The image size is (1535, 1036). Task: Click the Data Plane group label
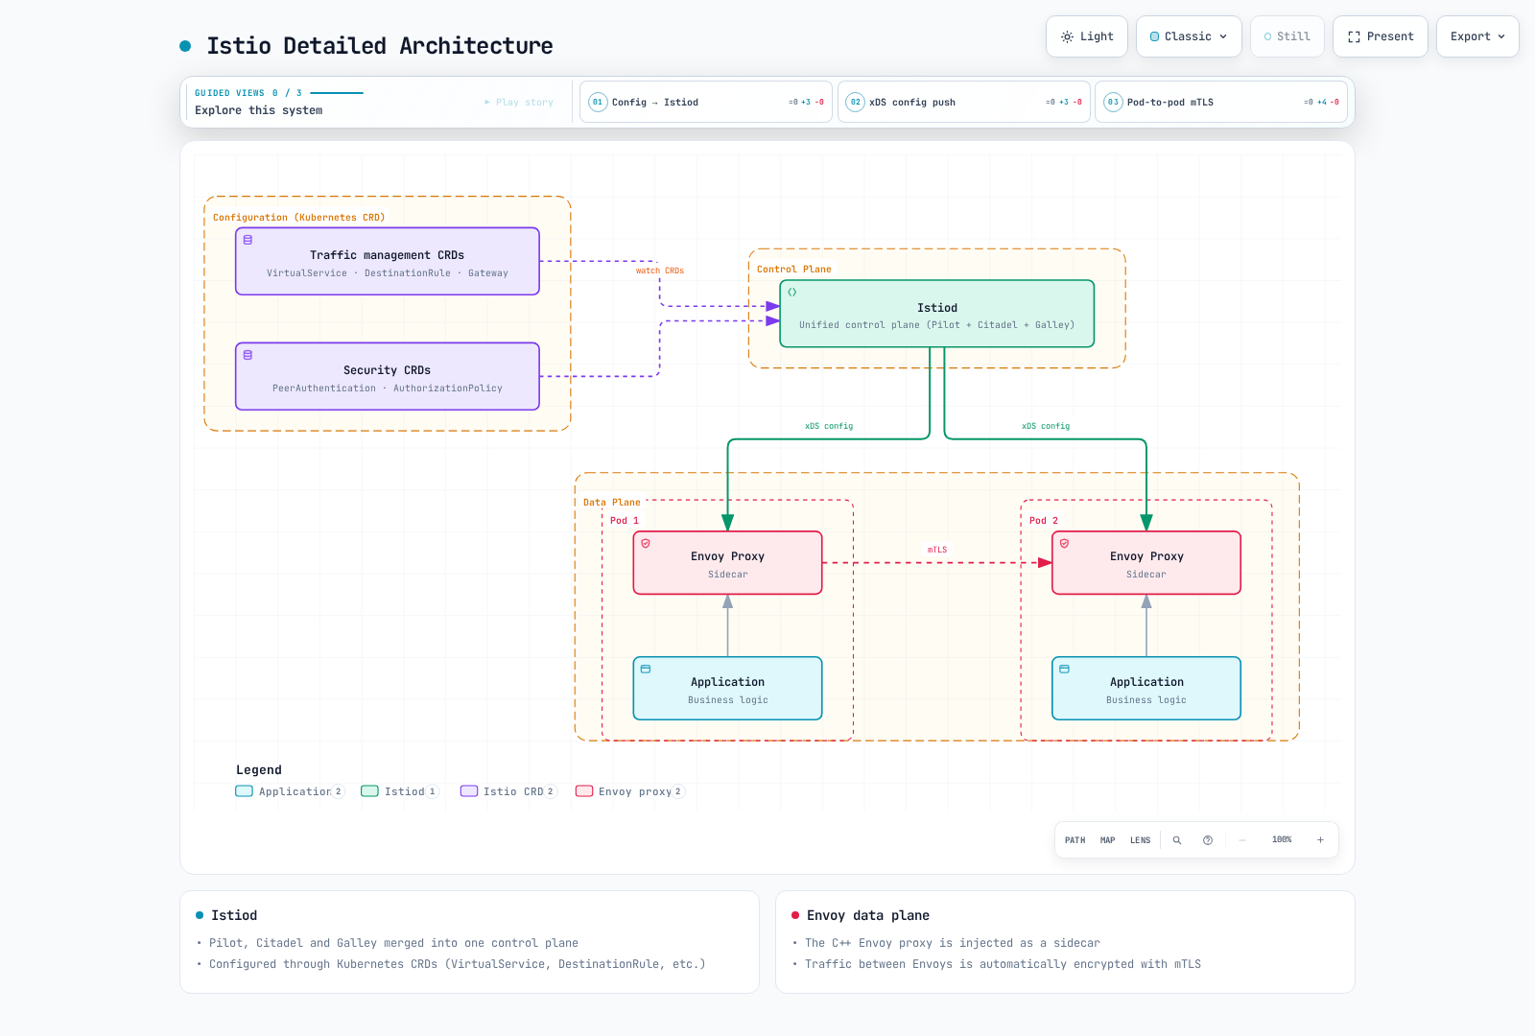tap(612, 503)
